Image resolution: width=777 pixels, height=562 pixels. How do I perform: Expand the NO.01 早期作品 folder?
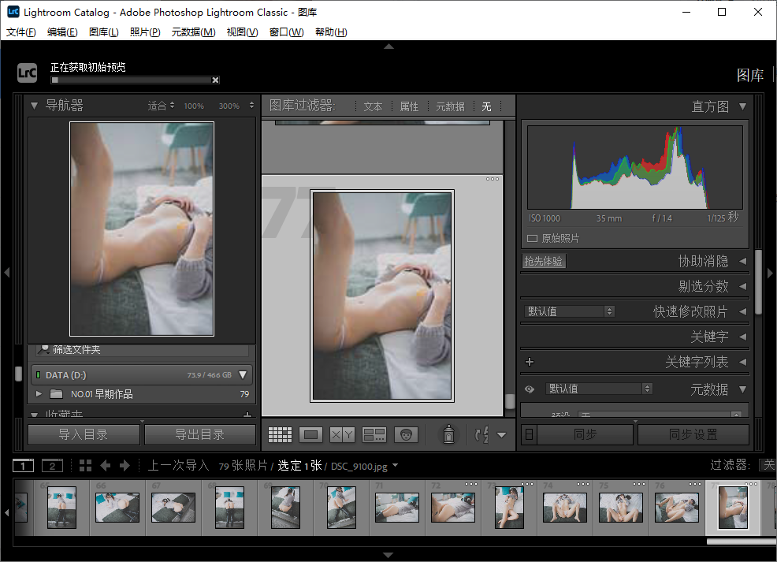pos(39,394)
